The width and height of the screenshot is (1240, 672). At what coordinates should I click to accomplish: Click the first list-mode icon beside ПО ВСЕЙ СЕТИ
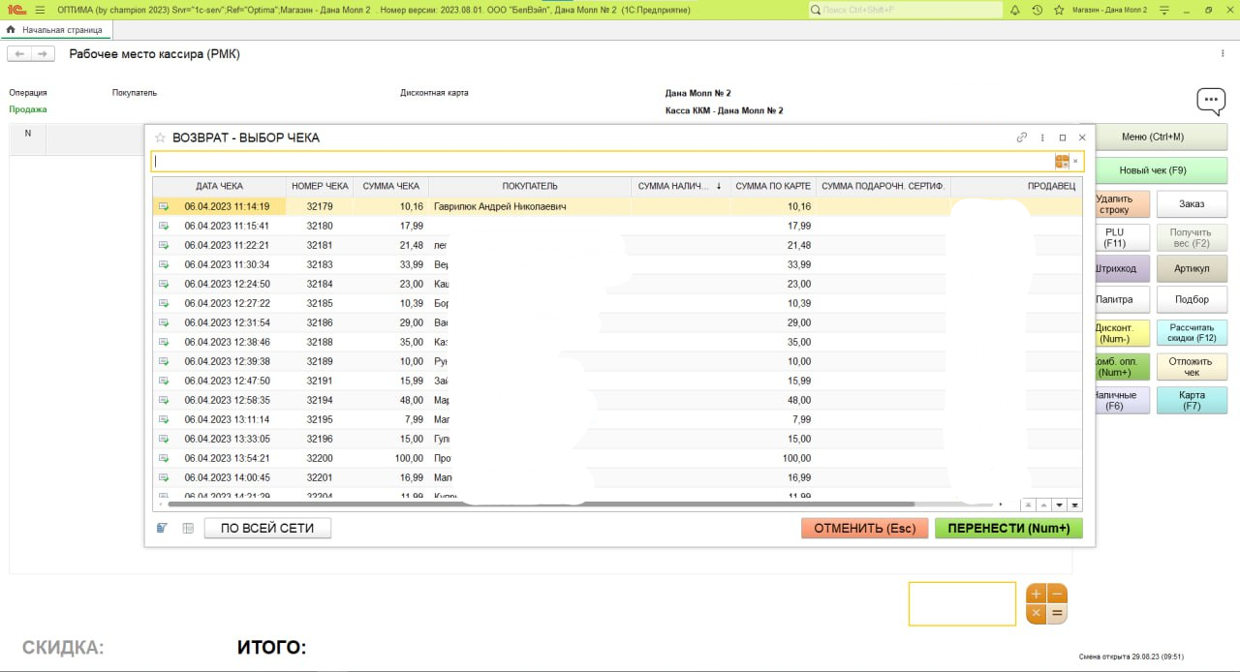coord(162,528)
